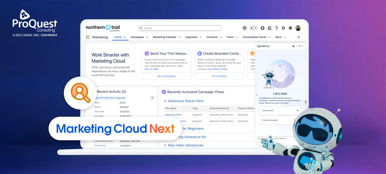Click the Associated Record column header
The width and height of the screenshot is (386, 174).
[x=219, y=108]
